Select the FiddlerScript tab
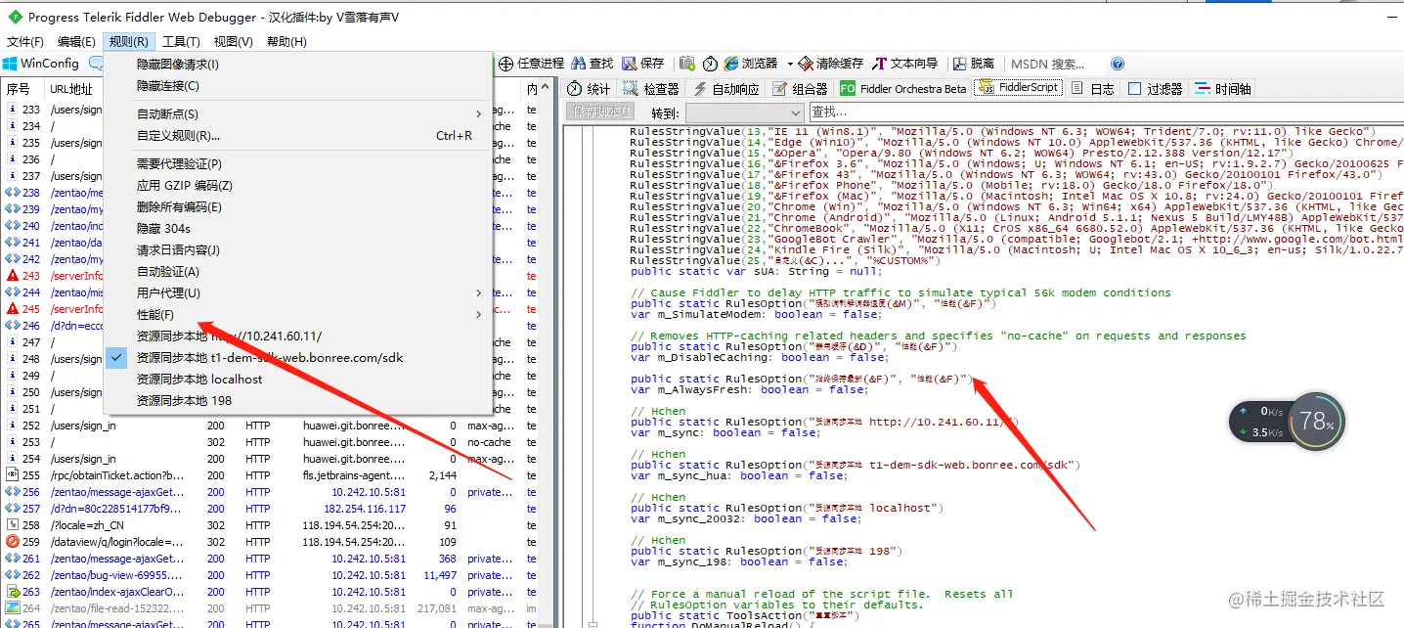 [1018, 88]
